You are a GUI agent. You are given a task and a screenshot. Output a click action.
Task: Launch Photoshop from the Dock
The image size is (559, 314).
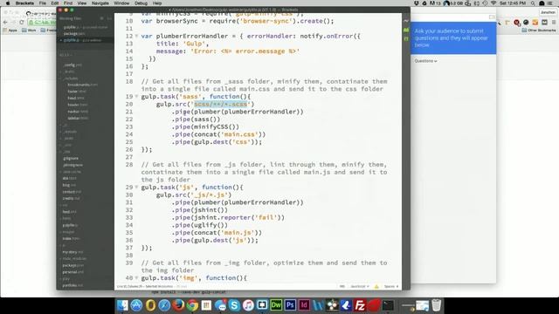(290, 305)
